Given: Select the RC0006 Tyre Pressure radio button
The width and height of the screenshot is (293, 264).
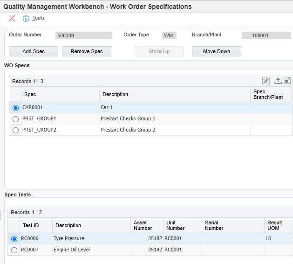Looking at the screenshot, I should tap(14, 239).
